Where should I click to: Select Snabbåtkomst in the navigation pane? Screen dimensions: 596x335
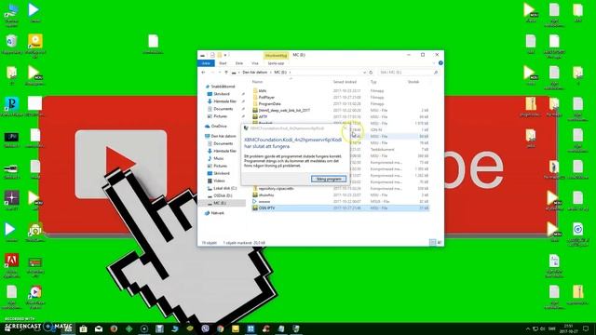tap(223, 87)
